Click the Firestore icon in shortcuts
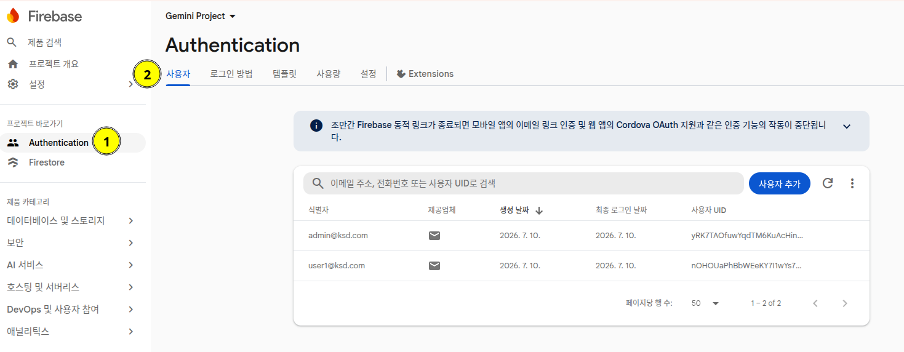 point(12,162)
